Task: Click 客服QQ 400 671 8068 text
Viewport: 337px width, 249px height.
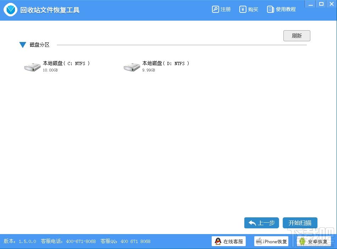Action: pos(125,241)
